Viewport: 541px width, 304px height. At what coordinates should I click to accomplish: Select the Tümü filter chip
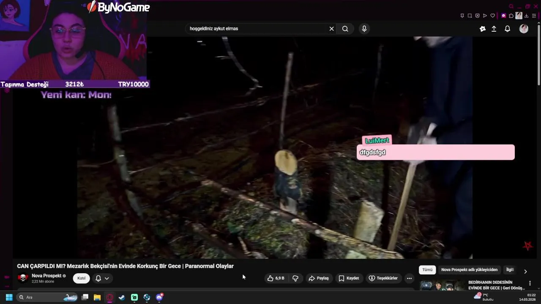tap(427, 270)
